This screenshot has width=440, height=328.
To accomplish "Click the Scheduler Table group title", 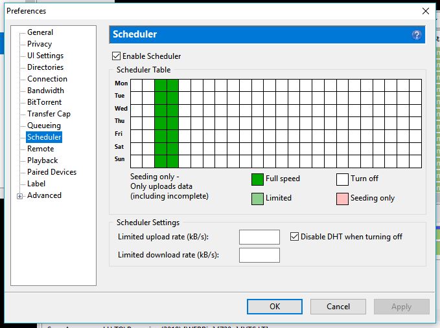I will point(143,70).
